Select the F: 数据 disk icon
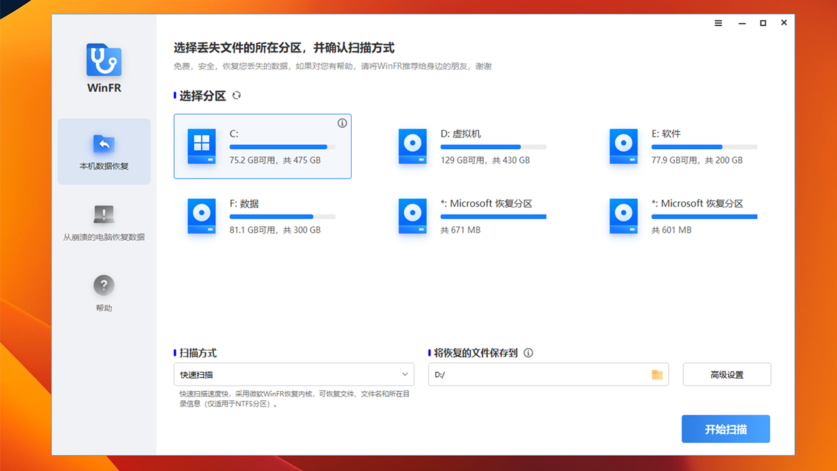Viewport: 837px width, 471px height. pyautogui.click(x=201, y=216)
